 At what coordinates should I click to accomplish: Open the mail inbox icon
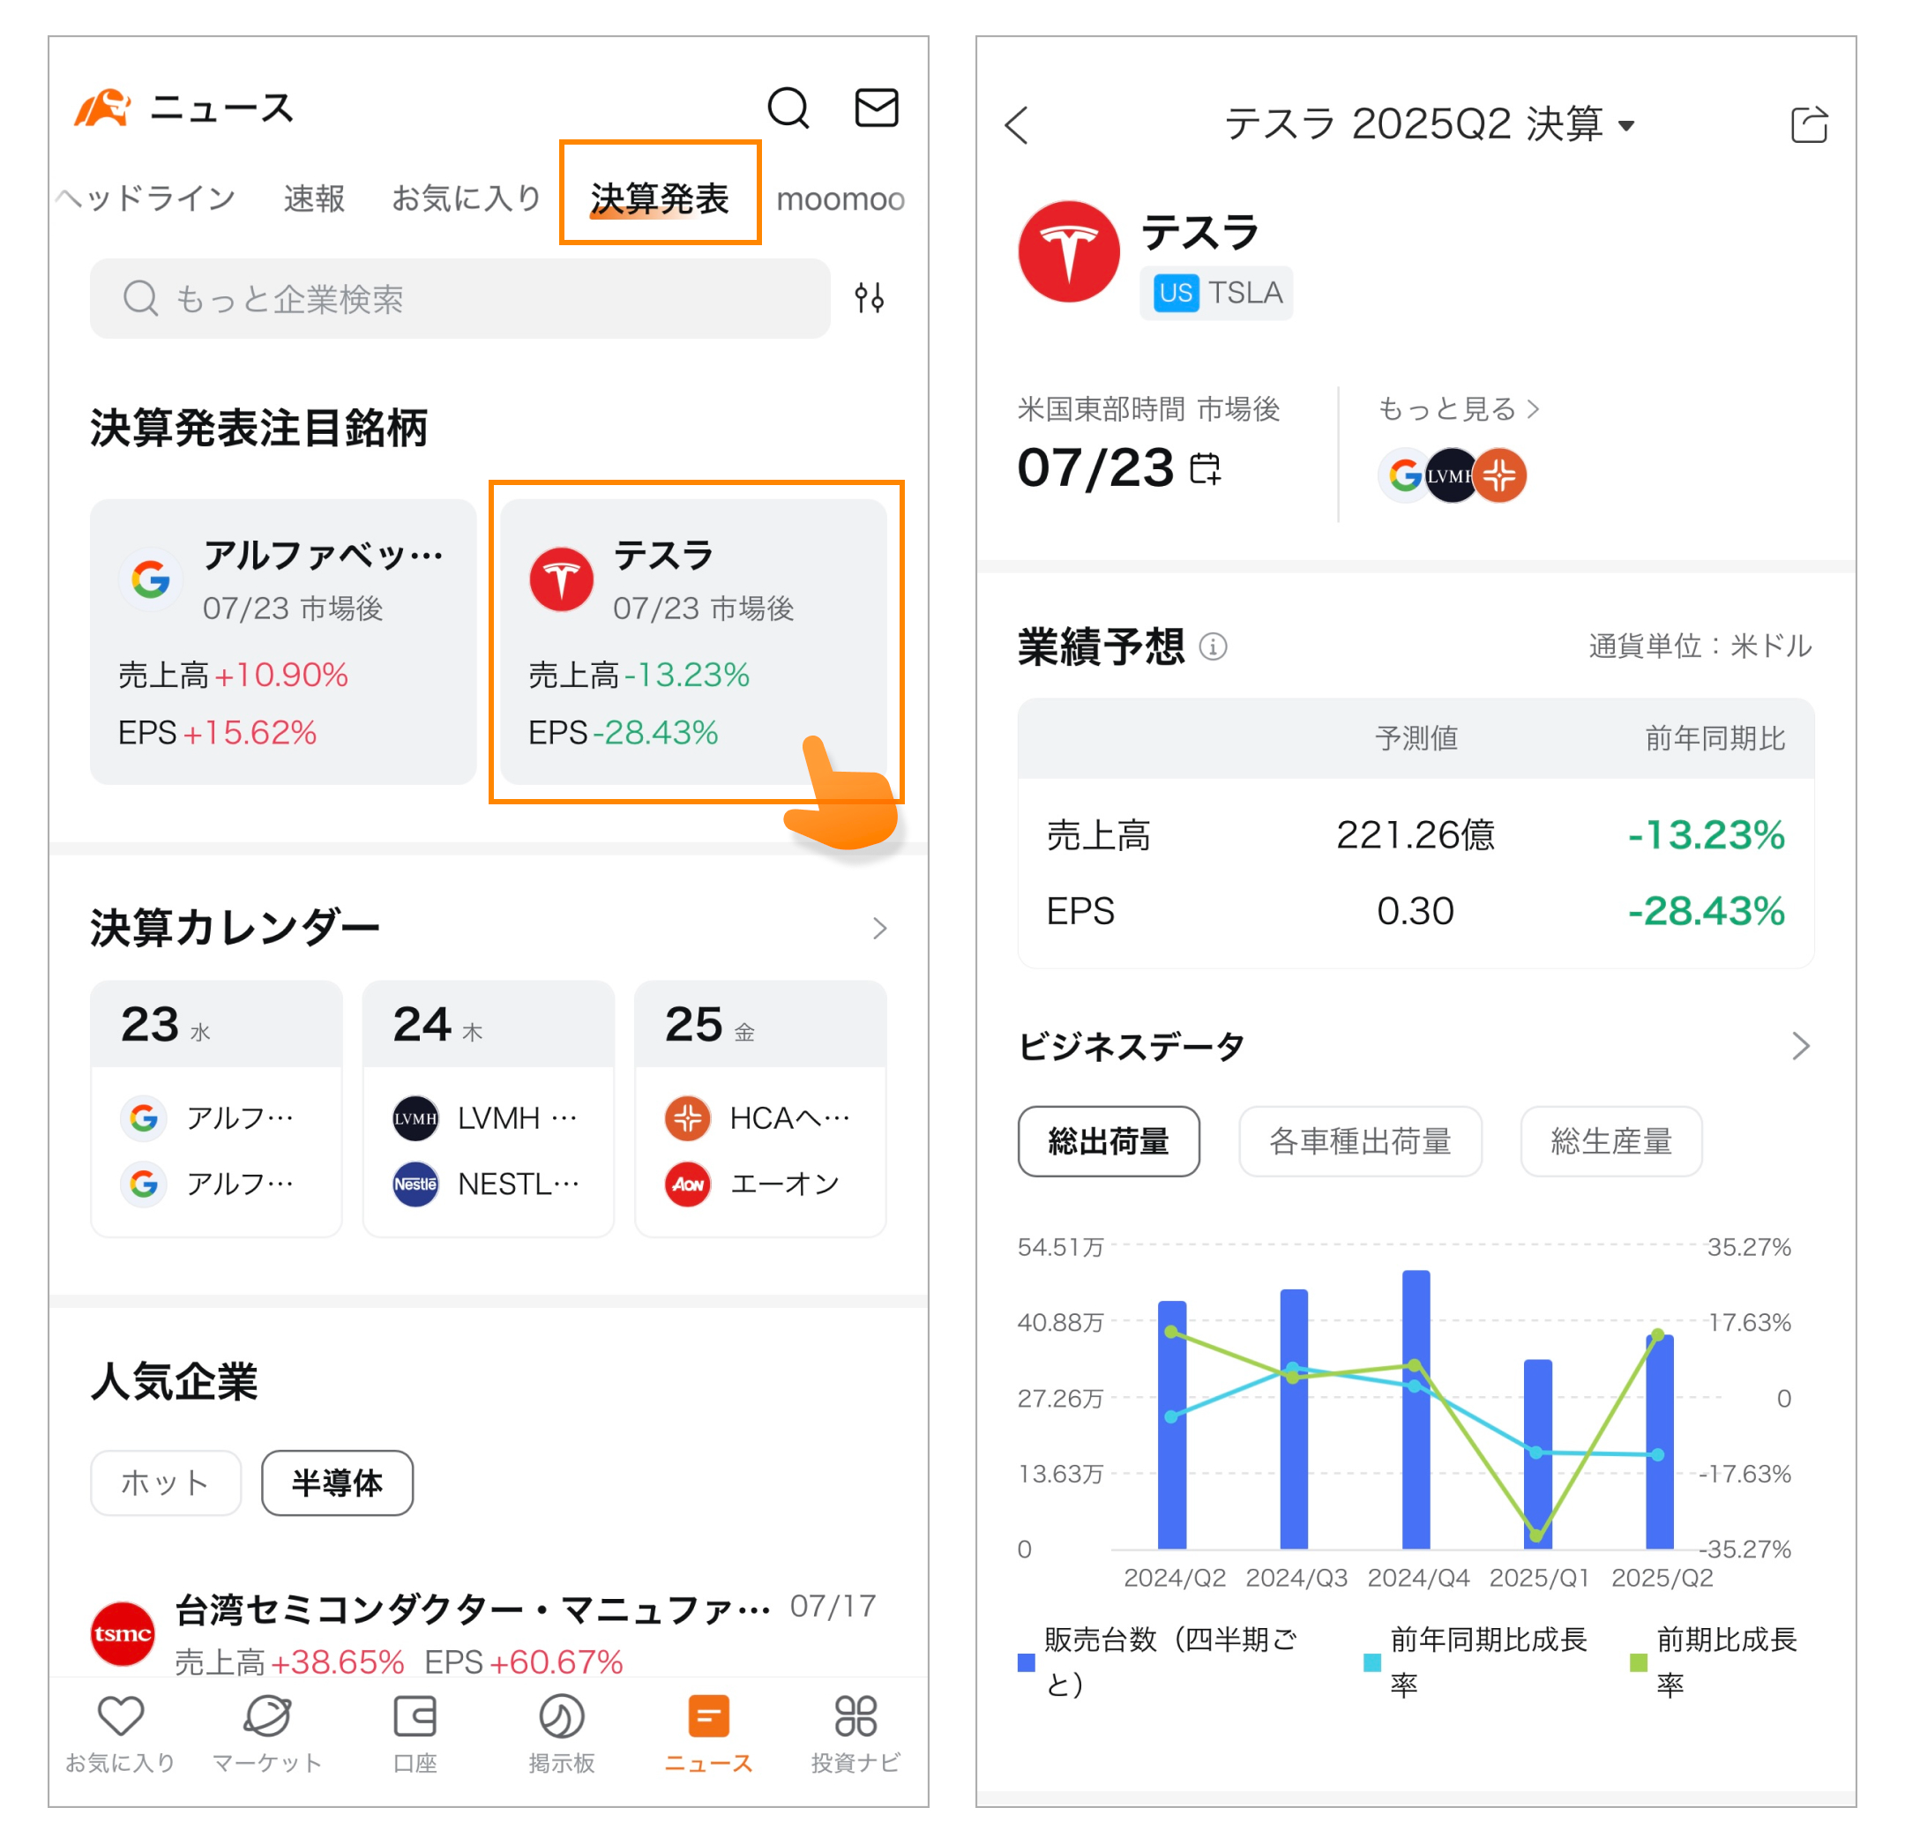876,108
